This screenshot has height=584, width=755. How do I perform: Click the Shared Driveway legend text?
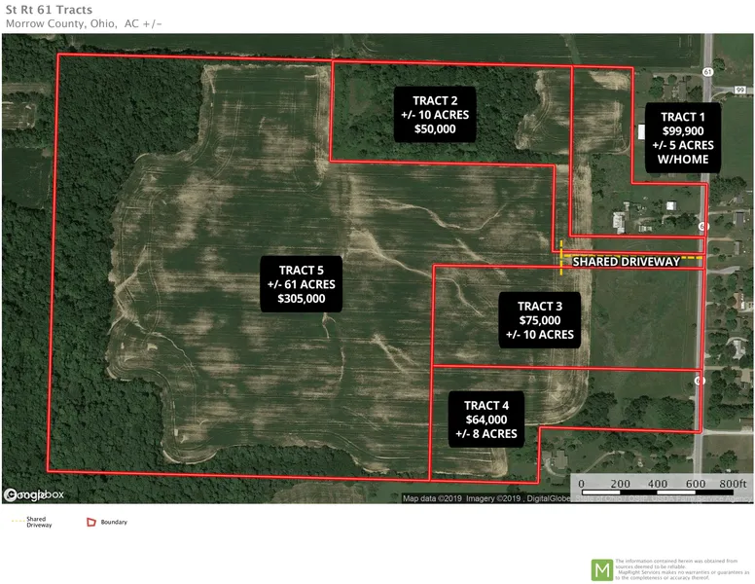(x=37, y=522)
